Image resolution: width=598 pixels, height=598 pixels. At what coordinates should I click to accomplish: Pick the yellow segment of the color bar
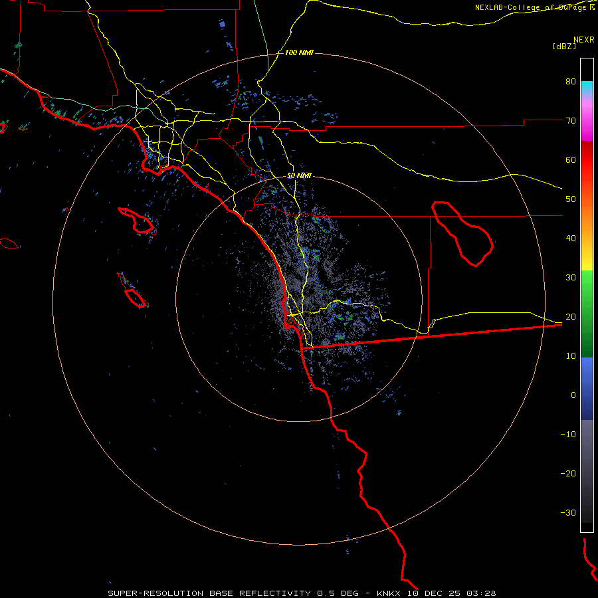(587, 261)
